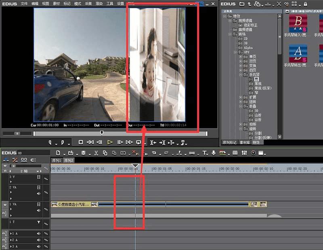The image size is (323, 250).
Task: Select the 序列2 sequence tab
Action: pyautogui.click(x=69, y=160)
